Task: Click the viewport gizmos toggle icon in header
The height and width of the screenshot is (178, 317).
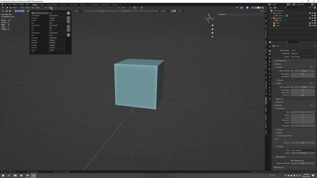Action: (x=242, y=8)
